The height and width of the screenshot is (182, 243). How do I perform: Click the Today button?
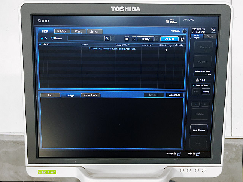pos(145,39)
